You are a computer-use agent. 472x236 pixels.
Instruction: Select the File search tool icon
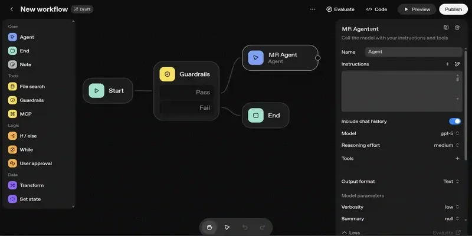12,87
